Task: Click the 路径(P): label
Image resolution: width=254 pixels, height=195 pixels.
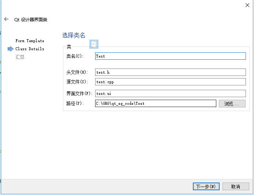Action: pos(75,103)
